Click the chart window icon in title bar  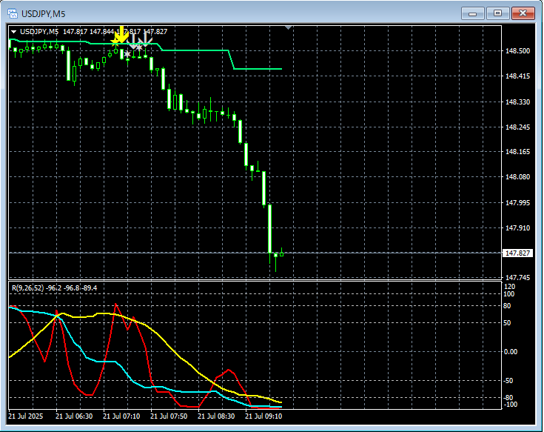pyautogui.click(x=12, y=13)
